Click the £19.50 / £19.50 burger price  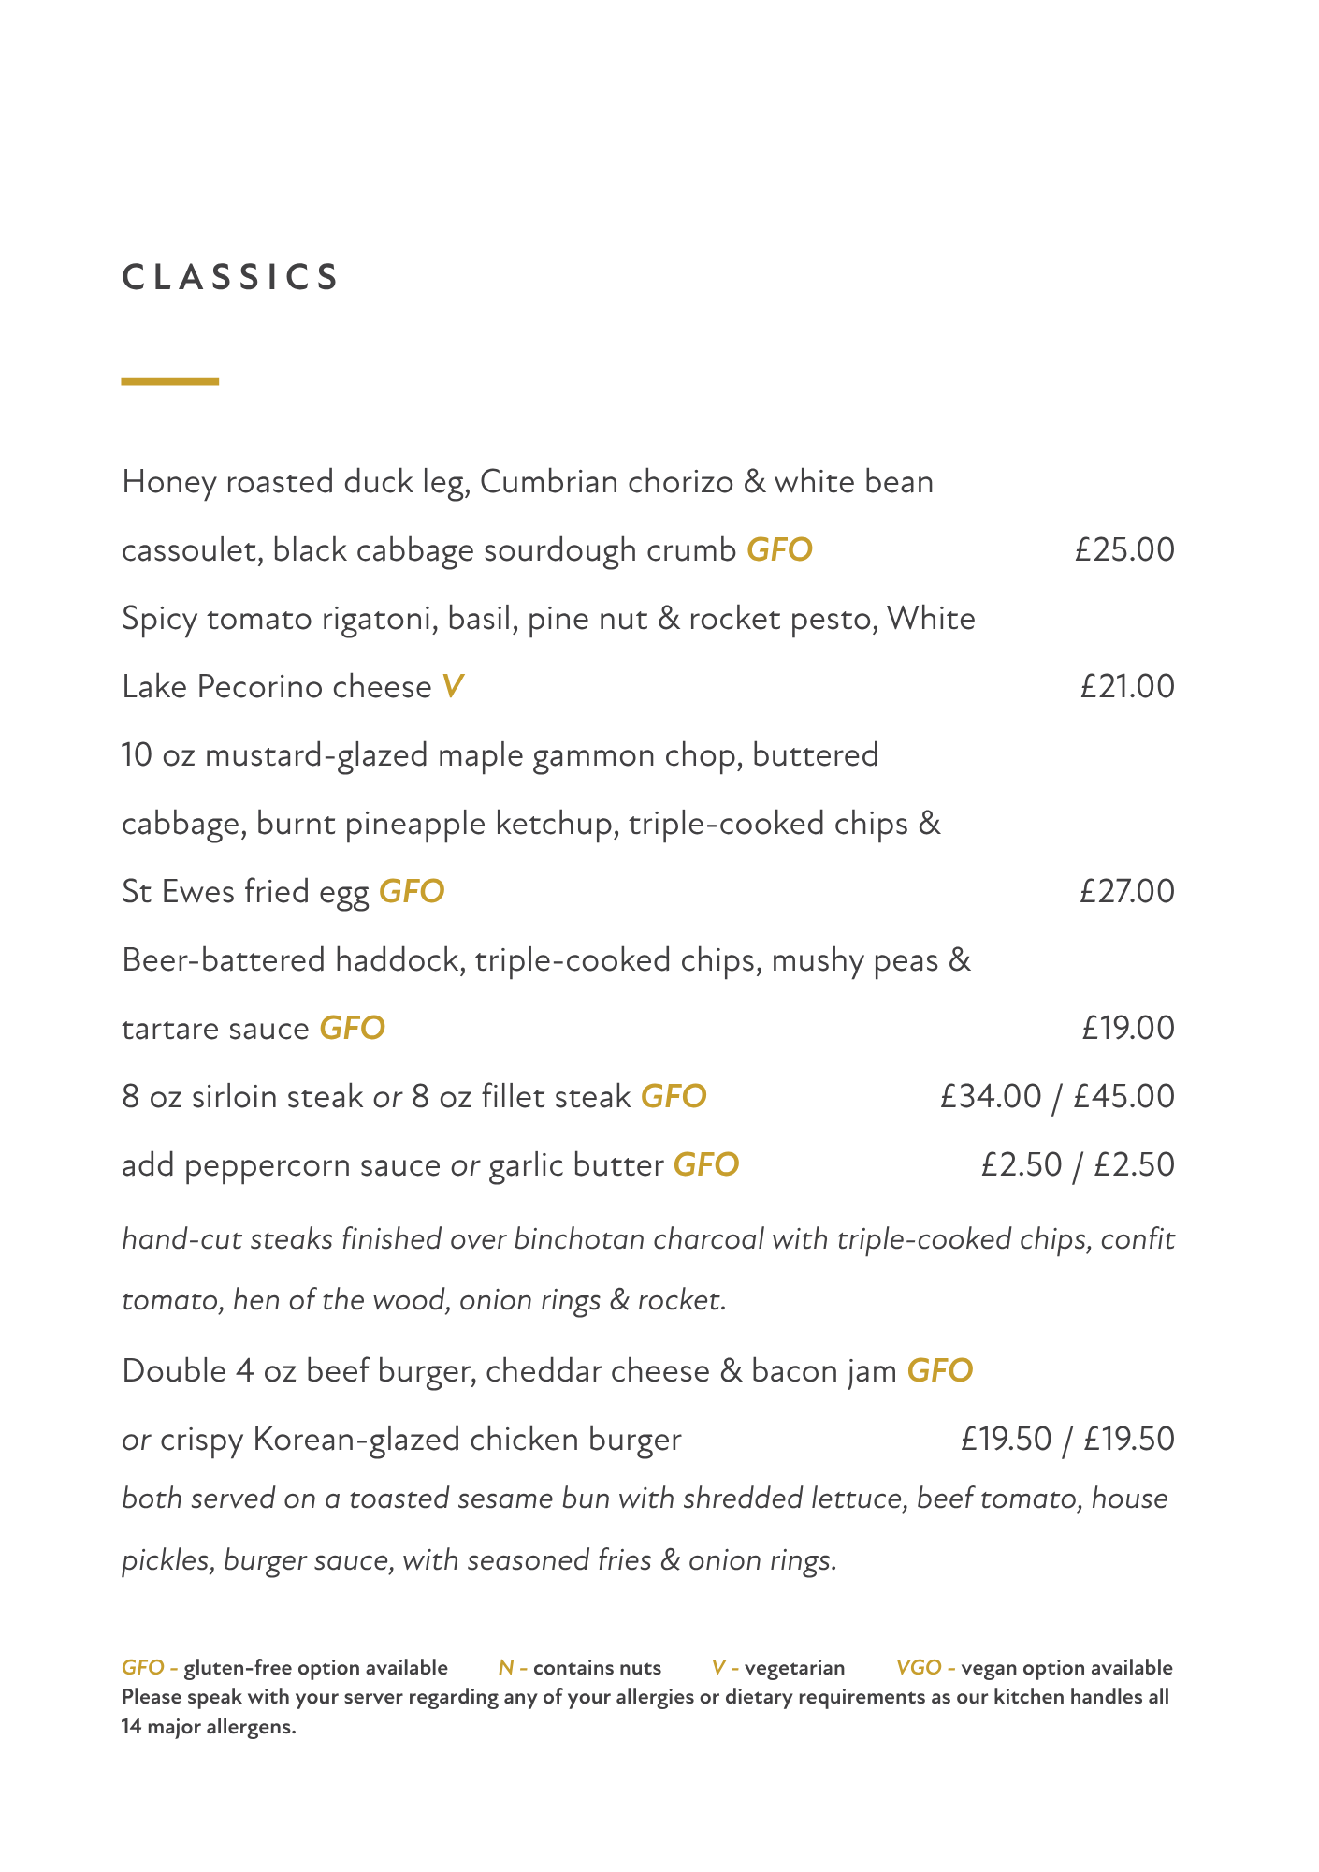(x=1067, y=1440)
